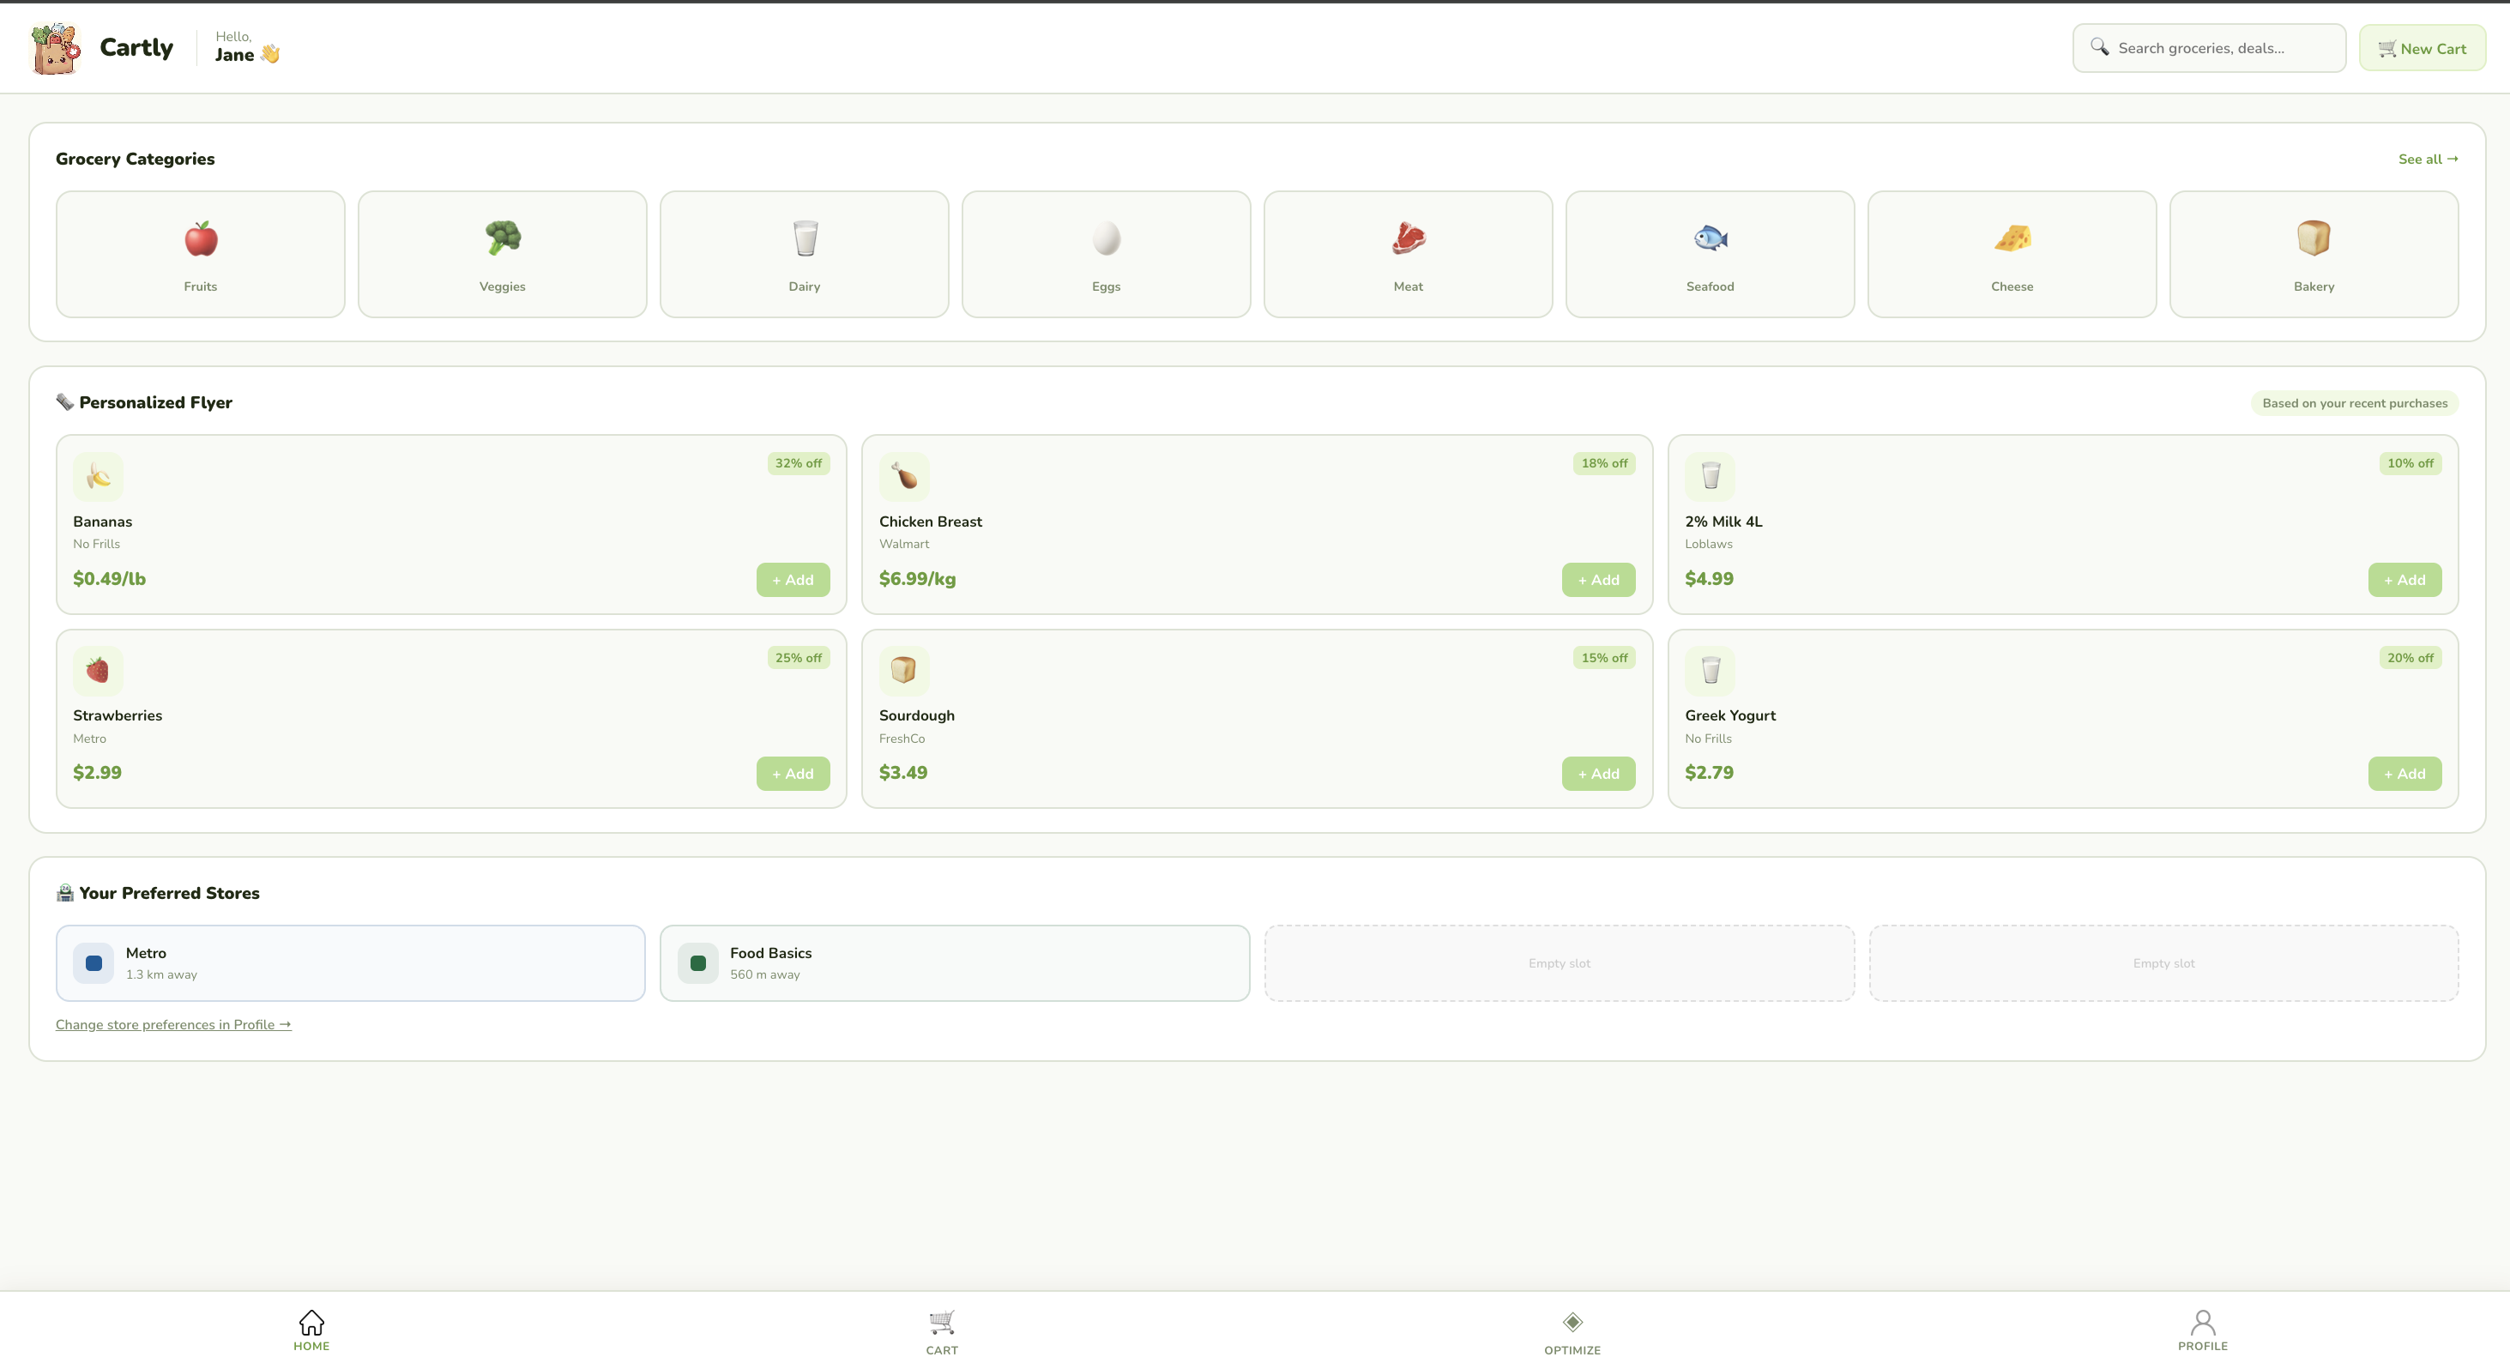Add Greek Yogurt to cart
This screenshot has width=2510, height=1369.
(x=2404, y=774)
